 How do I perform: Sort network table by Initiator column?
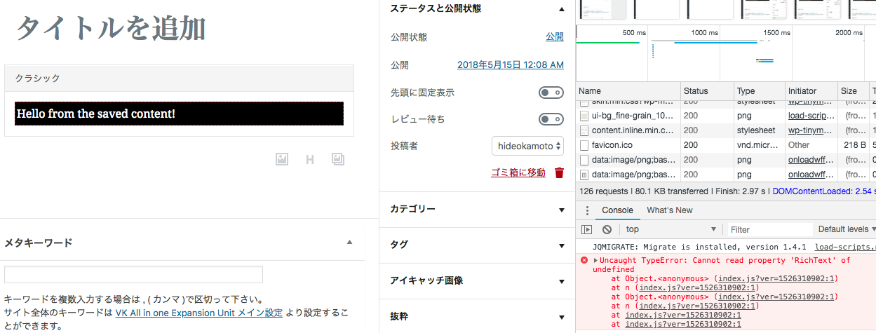pyautogui.click(x=811, y=91)
